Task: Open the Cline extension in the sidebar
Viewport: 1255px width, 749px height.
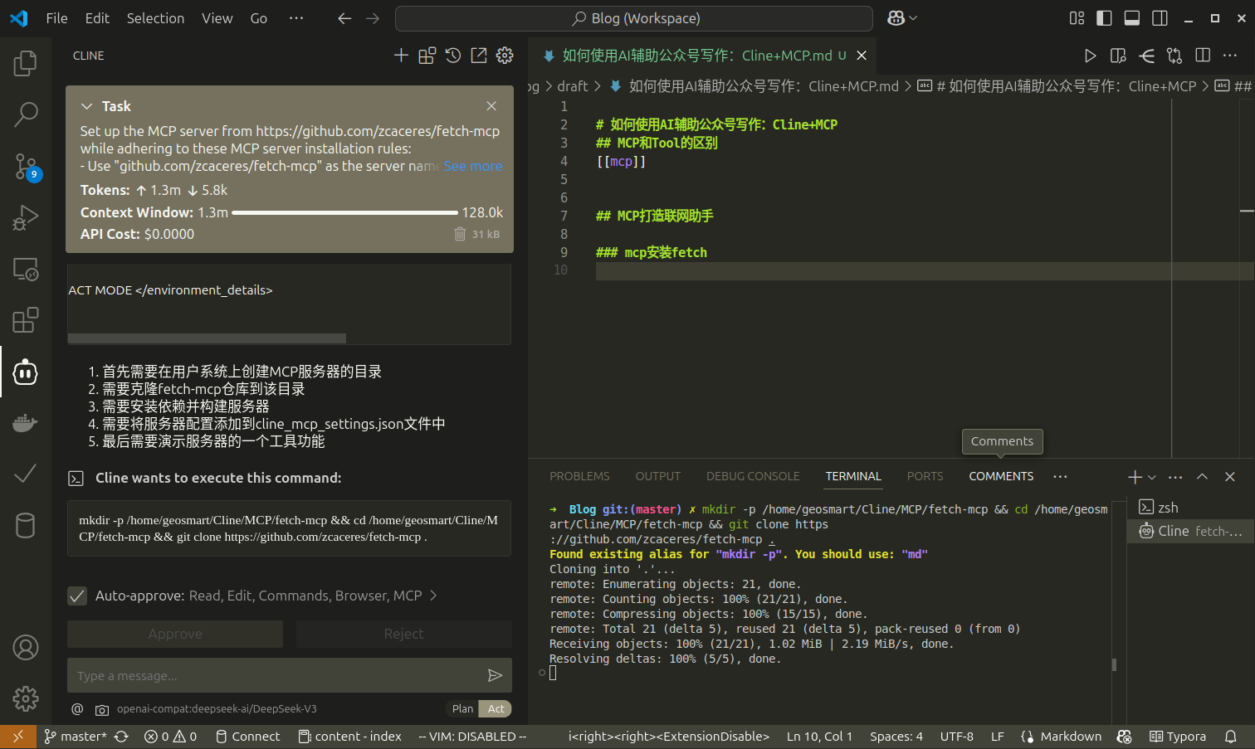Action: [x=25, y=372]
